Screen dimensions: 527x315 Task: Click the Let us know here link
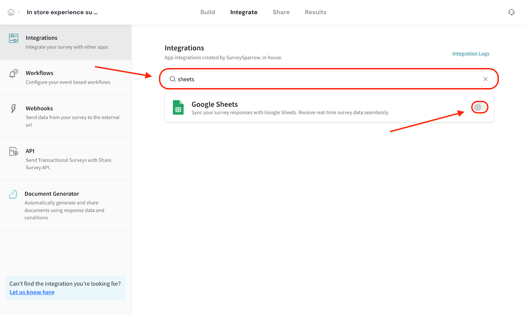32,292
